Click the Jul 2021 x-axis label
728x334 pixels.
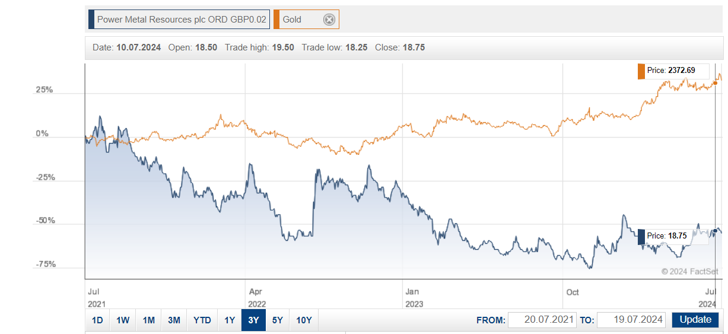(x=97, y=297)
